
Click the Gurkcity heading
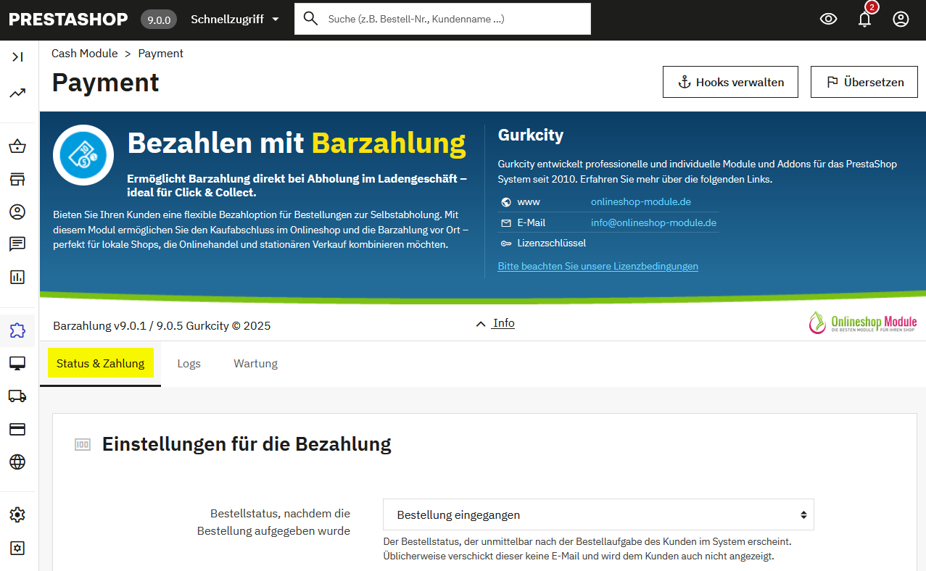tap(531, 135)
